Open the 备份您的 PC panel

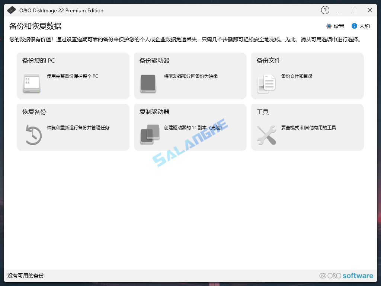tap(73, 76)
